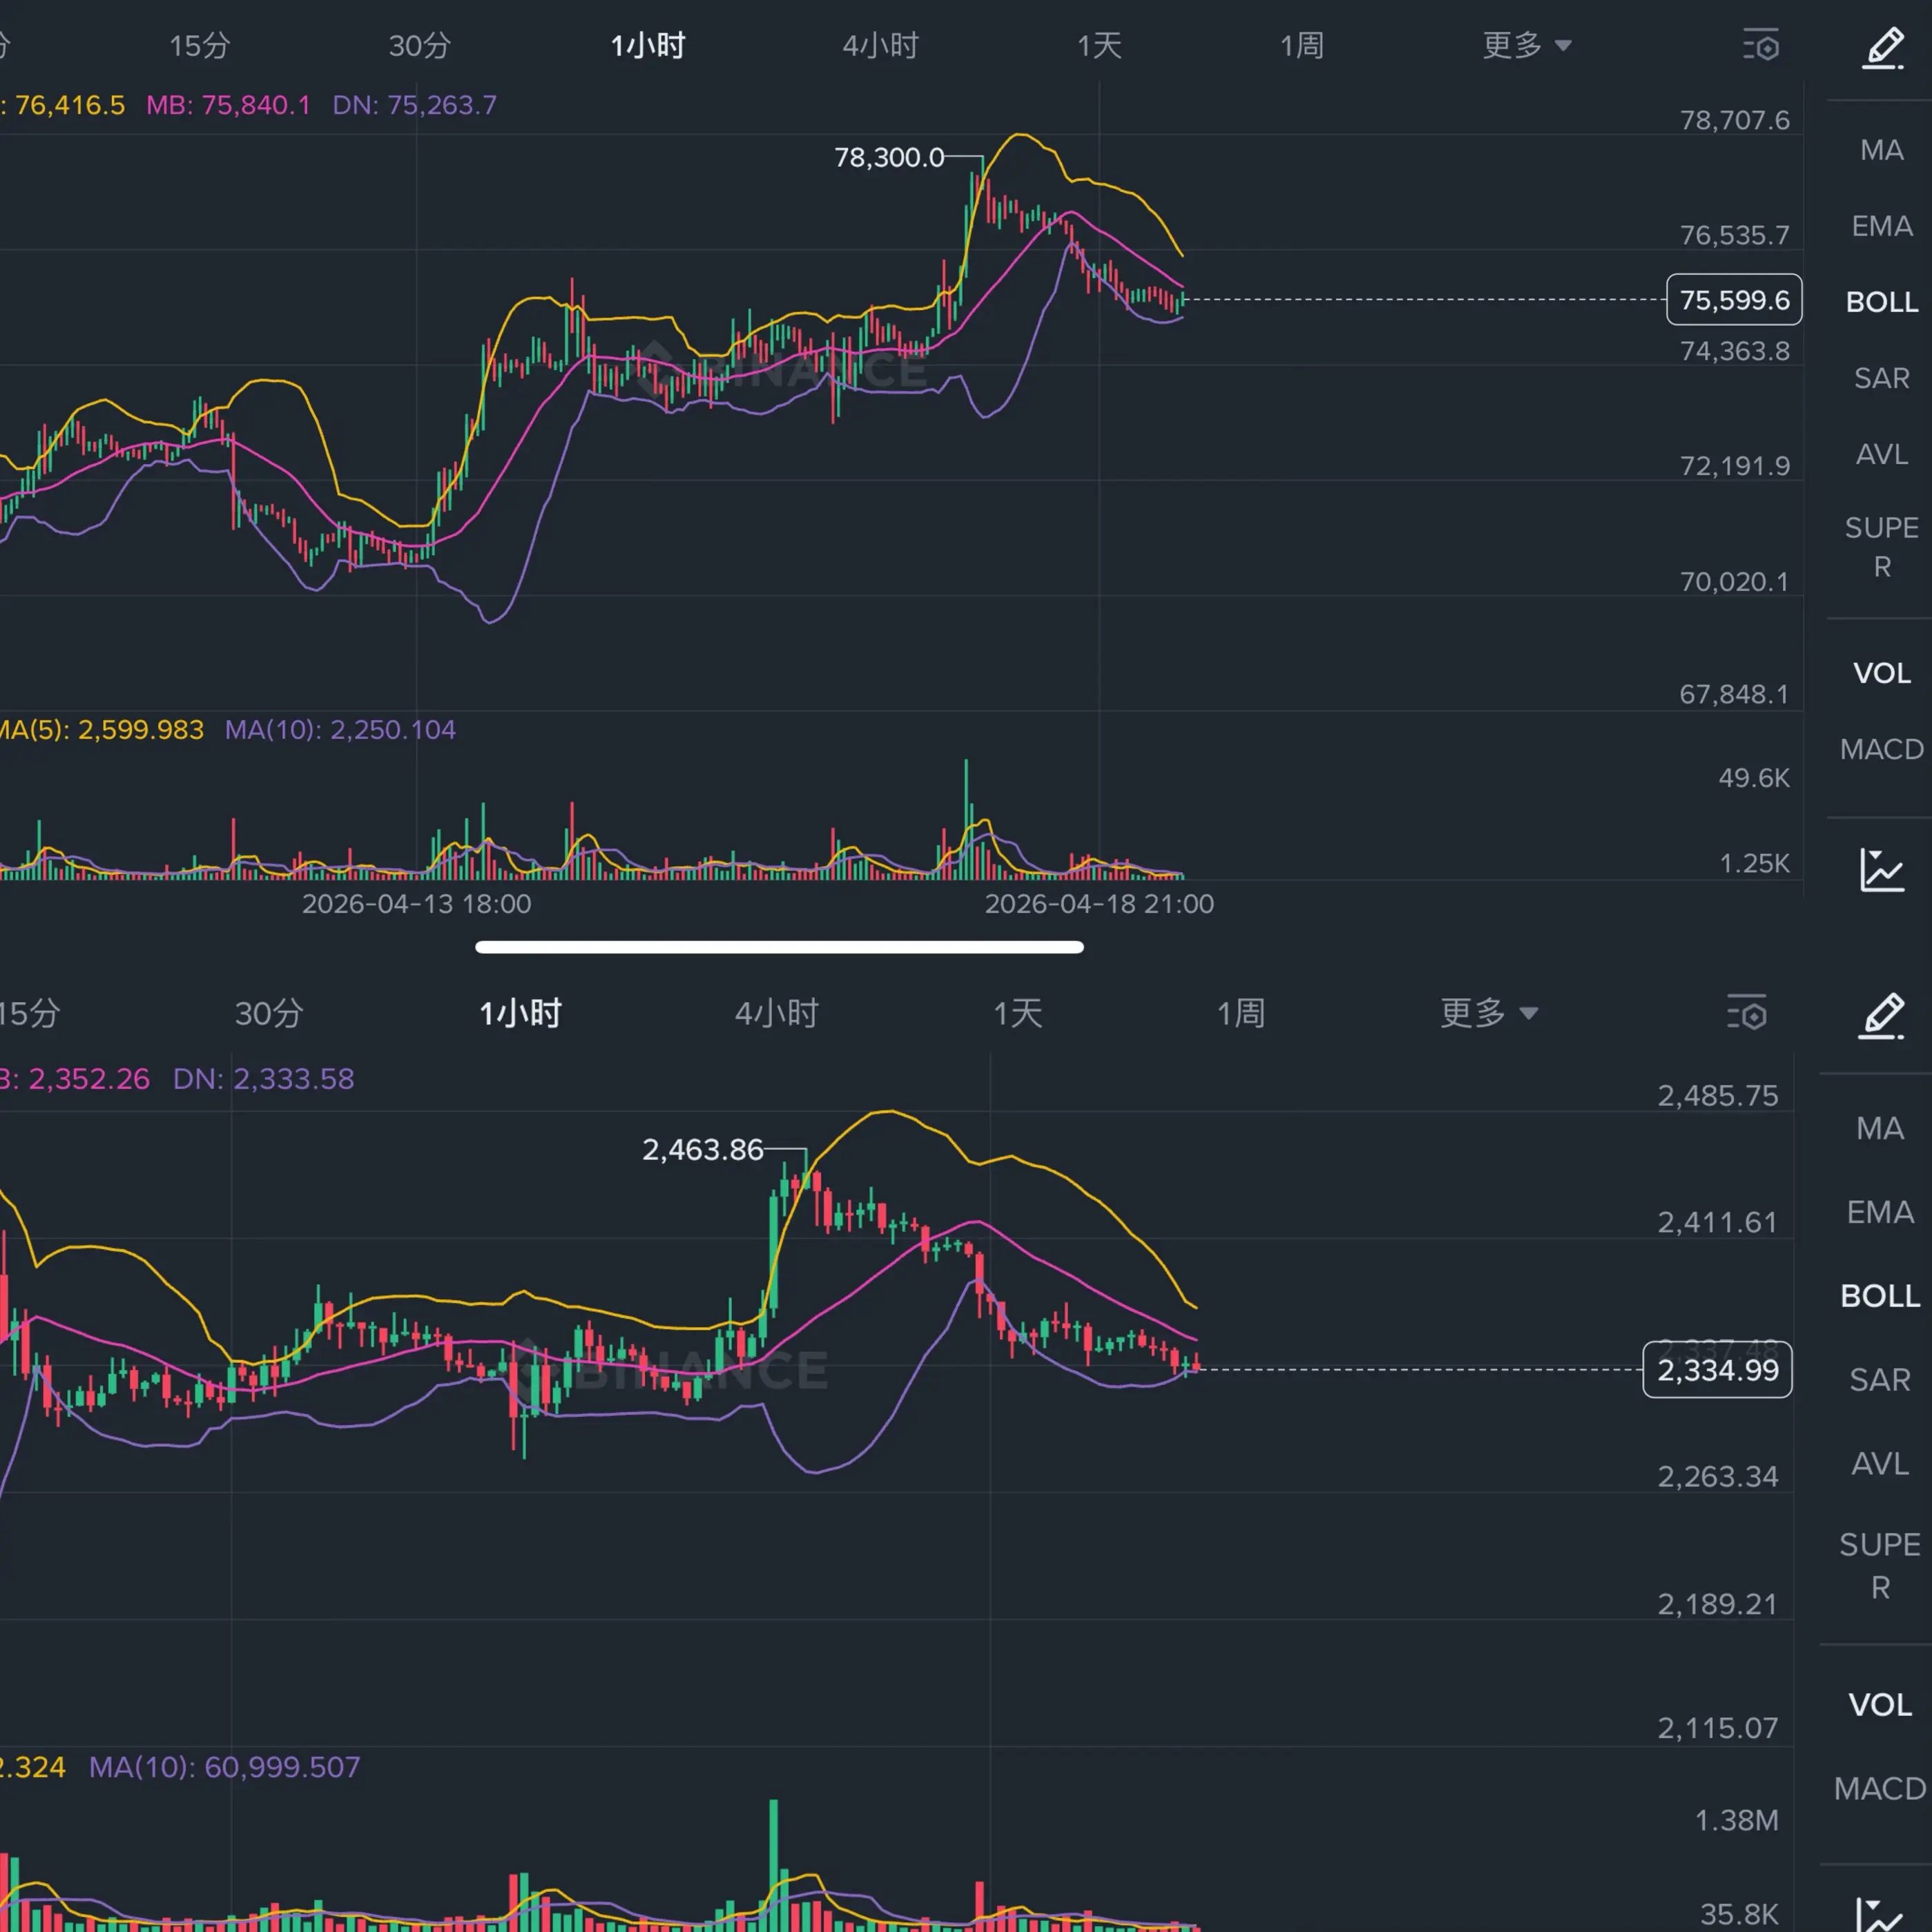Select SUPER indicator on top chart
This screenshot has width=1932, height=1932.
(x=1881, y=546)
